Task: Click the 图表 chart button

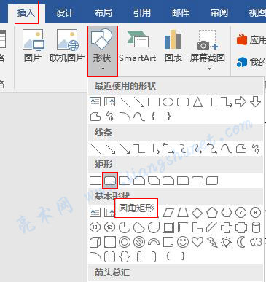Action: click(x=173, y=46)
